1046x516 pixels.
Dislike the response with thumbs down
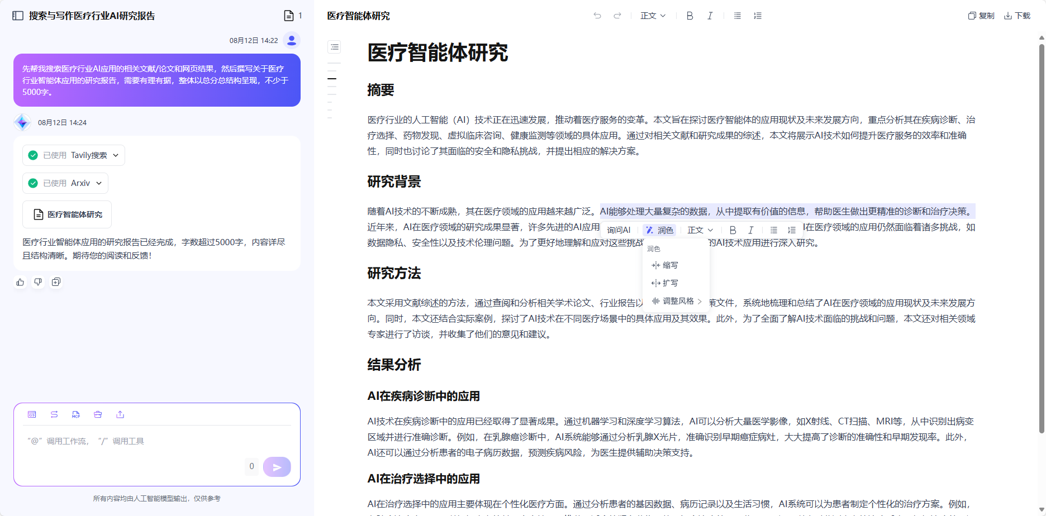(x=38, y=282)
